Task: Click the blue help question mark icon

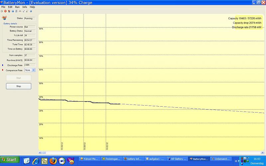Action: [31, 11]
